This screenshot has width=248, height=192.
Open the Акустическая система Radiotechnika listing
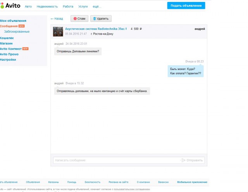[96, 29]
